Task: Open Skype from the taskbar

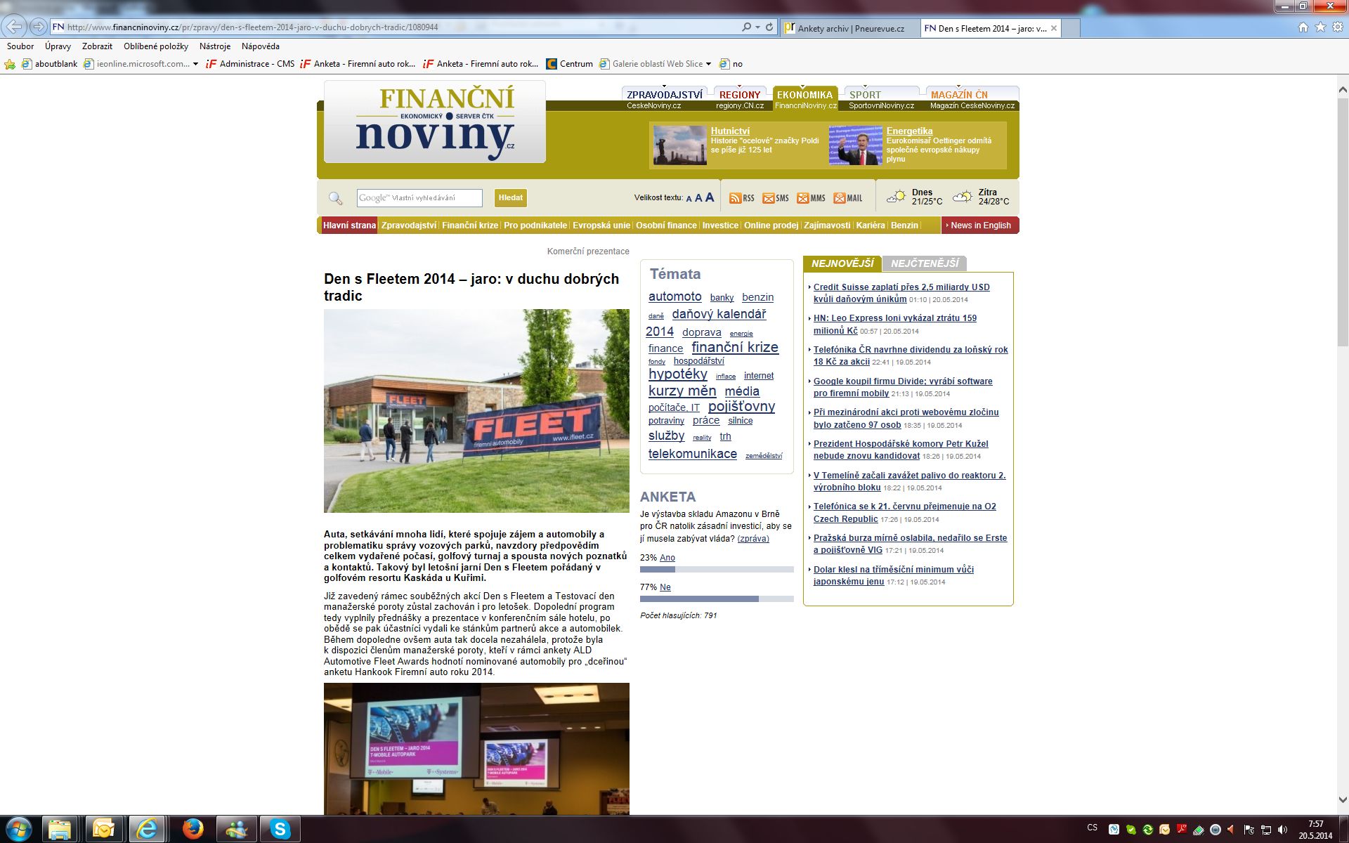Action: click(280, 830)
